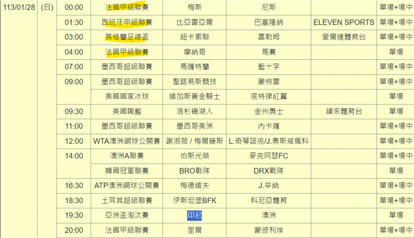Select the 16:30 time cell
Viewport: 414px width, 238px height.
[x=74, y=186]
